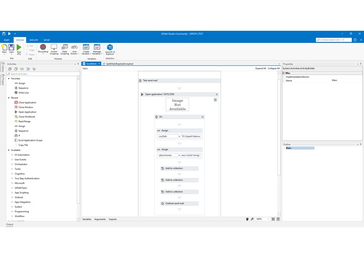The image size is (364, 258).
Task: Switch to the START ribbon tab
Action: [6, 40]
